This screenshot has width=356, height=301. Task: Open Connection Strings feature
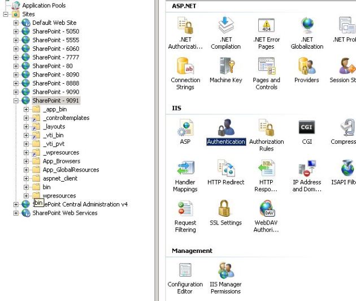point(185,74)
